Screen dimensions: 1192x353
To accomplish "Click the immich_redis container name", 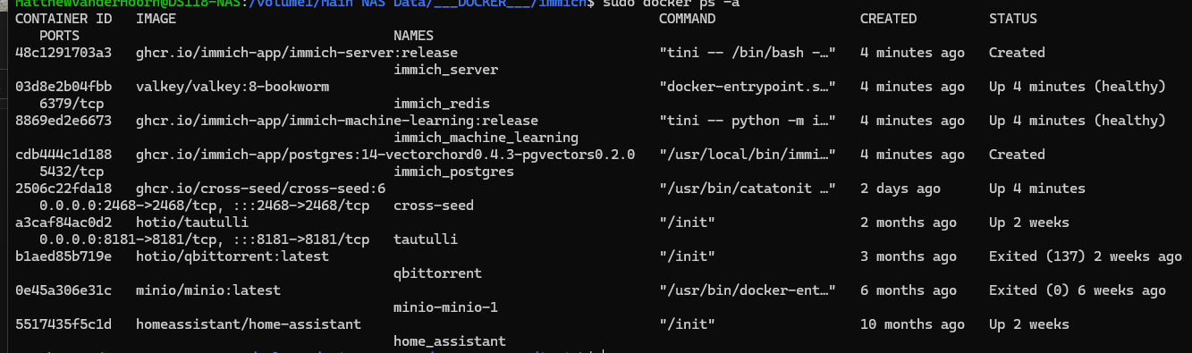I will pos(442,104).
